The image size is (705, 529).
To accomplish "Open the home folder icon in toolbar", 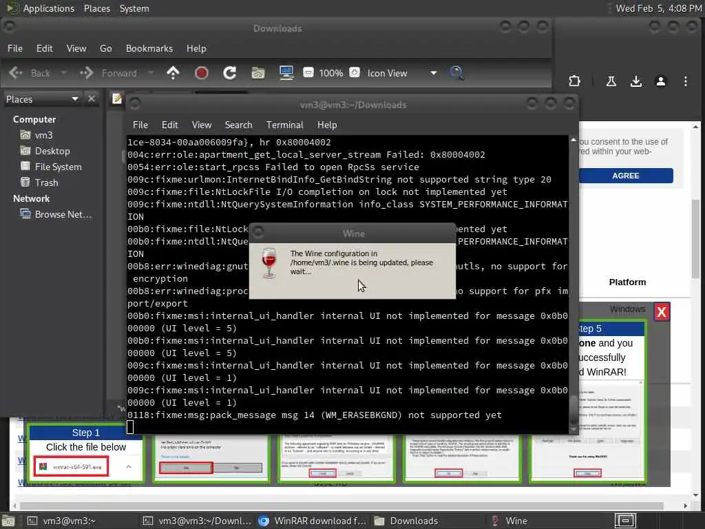I will (x=258, y=73).
